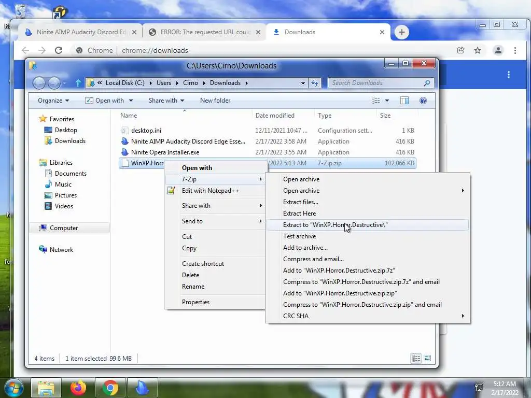Click Users in the breadcrumb path
Image resolution: width=531 pixels, height=398 pixels.
[x=163, y=83]
